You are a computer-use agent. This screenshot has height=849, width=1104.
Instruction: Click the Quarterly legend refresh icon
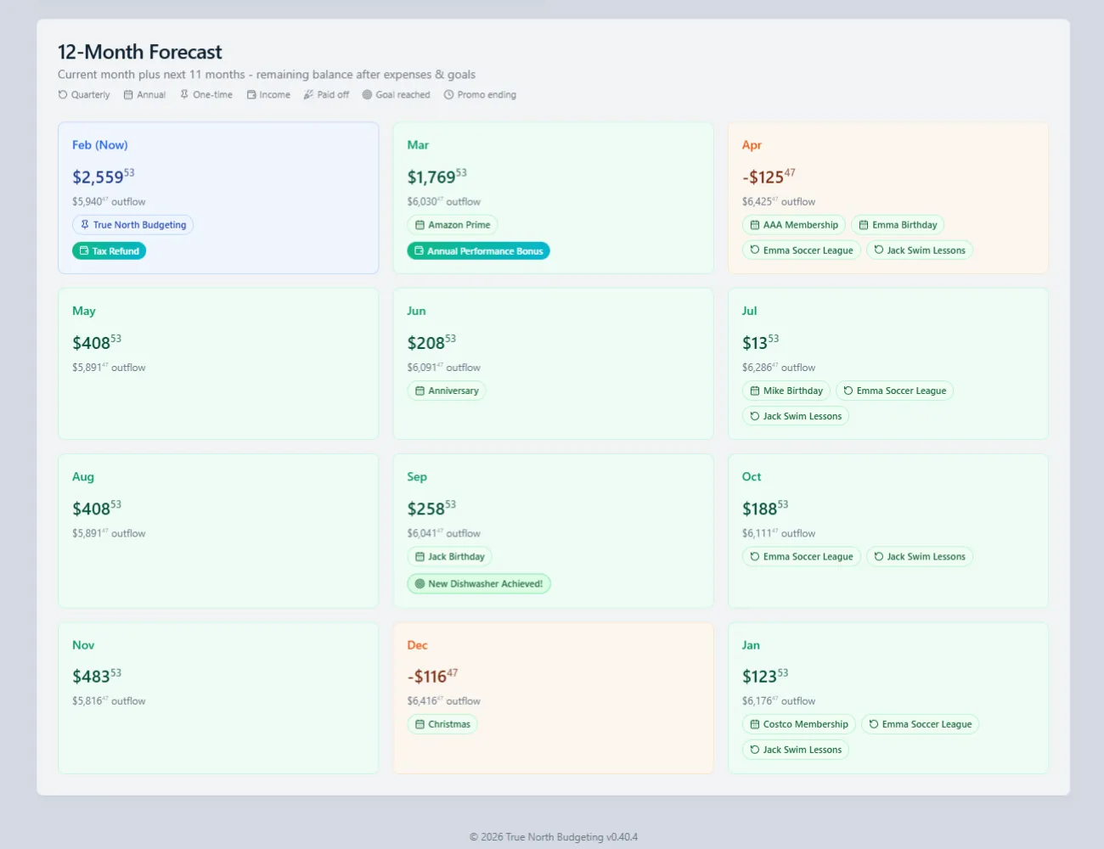tap(63, 95)
